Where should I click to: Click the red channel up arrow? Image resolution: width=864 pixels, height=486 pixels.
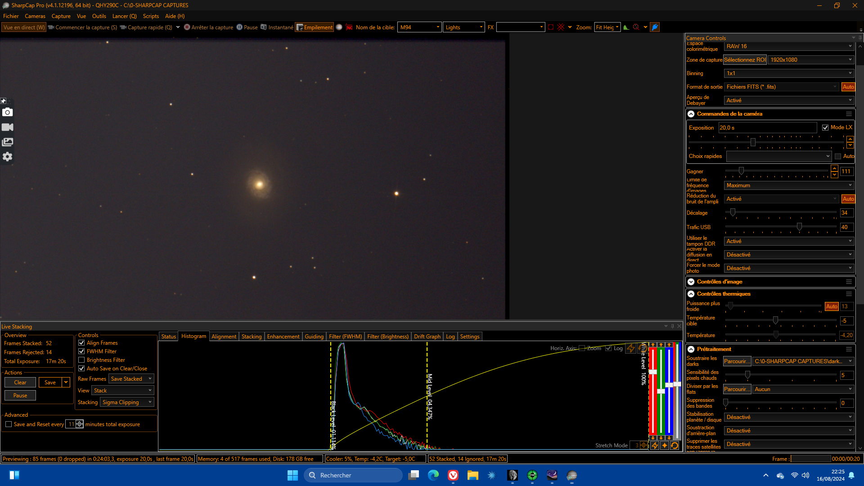tap(653, 345)
